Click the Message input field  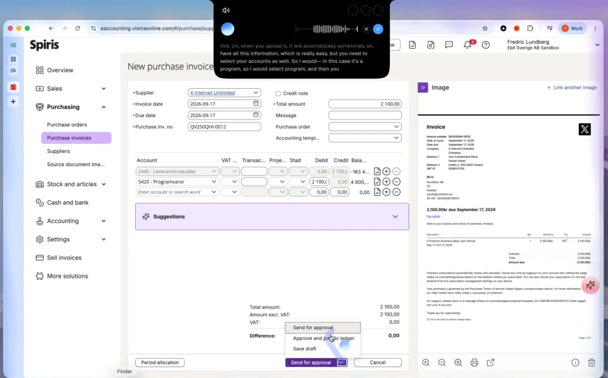[365, 115]
